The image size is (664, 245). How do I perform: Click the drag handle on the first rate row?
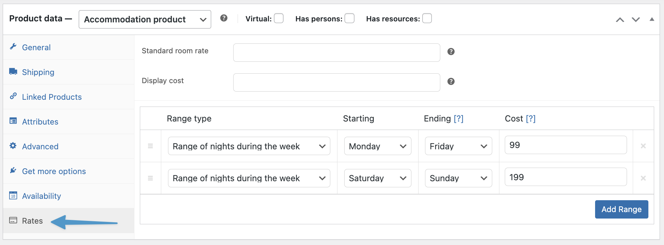pos(150,146)
